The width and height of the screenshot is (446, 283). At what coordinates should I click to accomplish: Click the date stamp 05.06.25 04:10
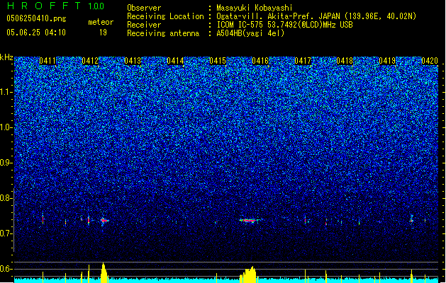point(36,33)
